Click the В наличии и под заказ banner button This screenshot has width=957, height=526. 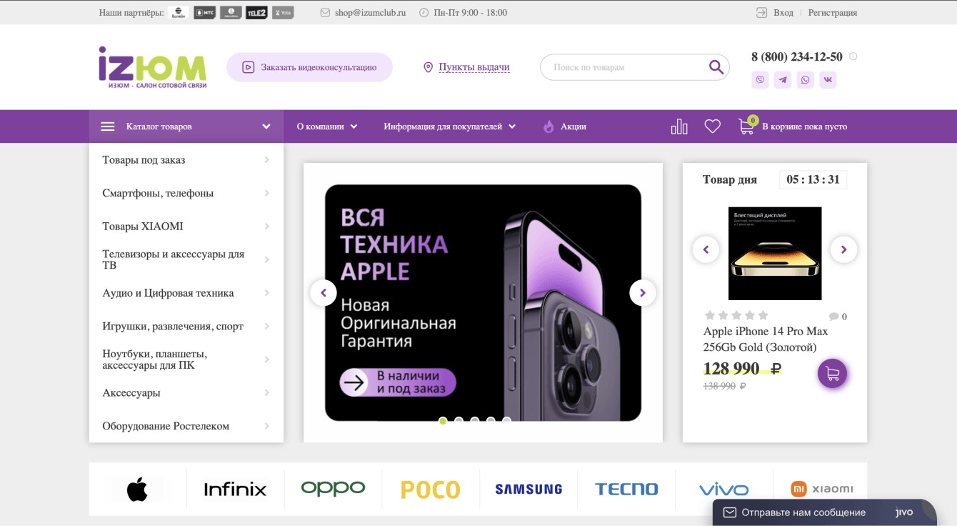pos(398,382)
